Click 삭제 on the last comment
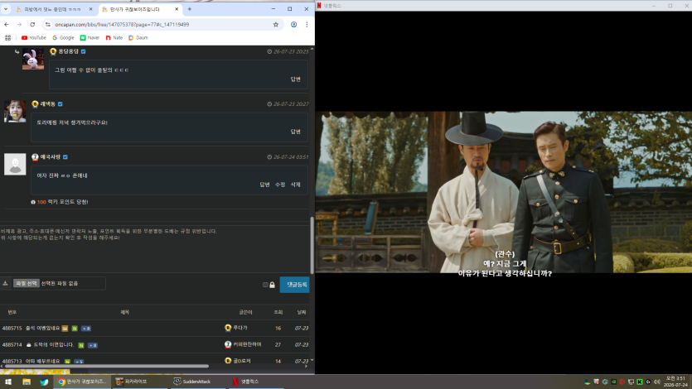This screenshot has width=692, height=389. click(295, 185)
